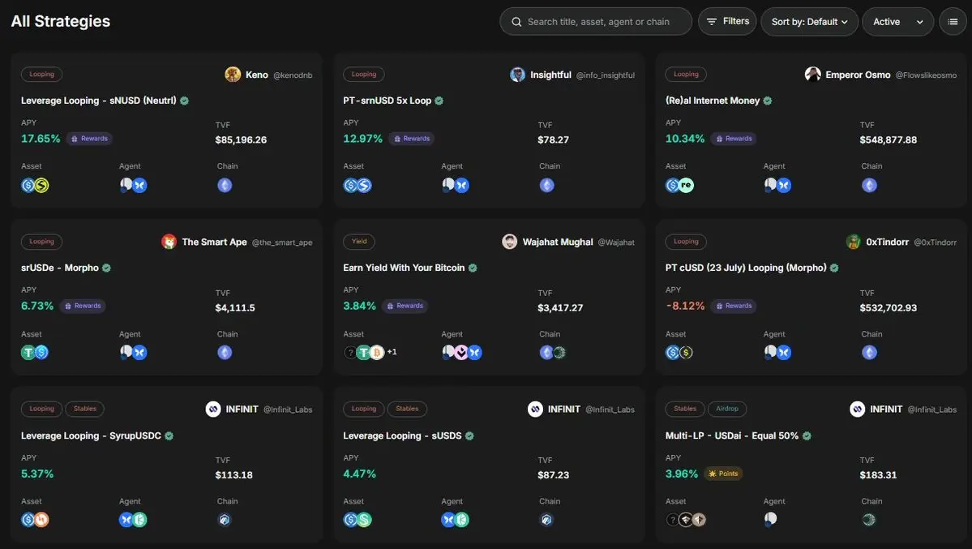Click Insightful's profile avatar

517,75
